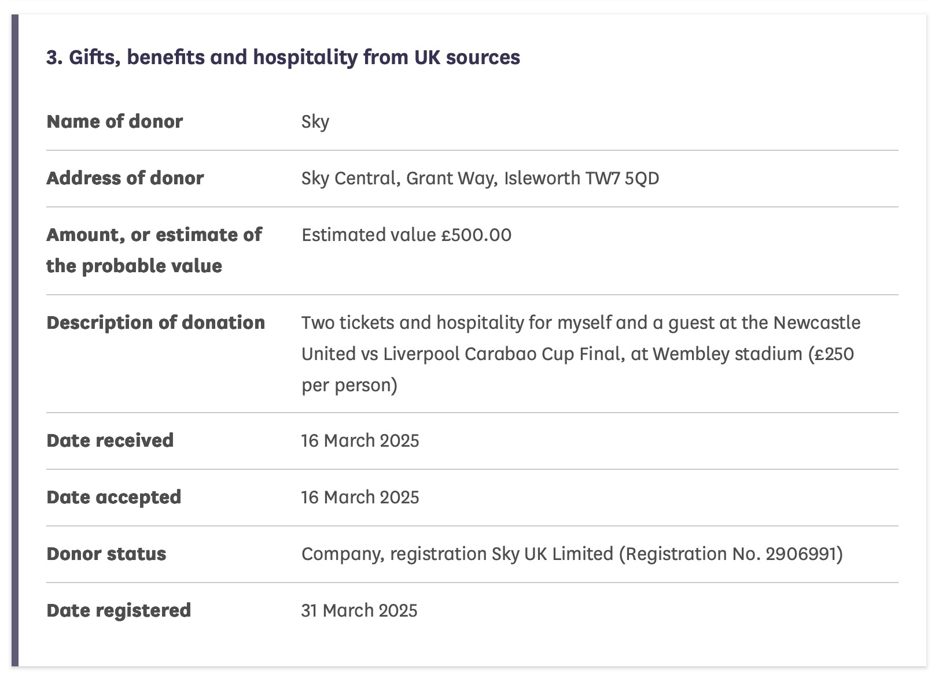
Task: Click the 'Donor status' label
Action: [106, 554]
